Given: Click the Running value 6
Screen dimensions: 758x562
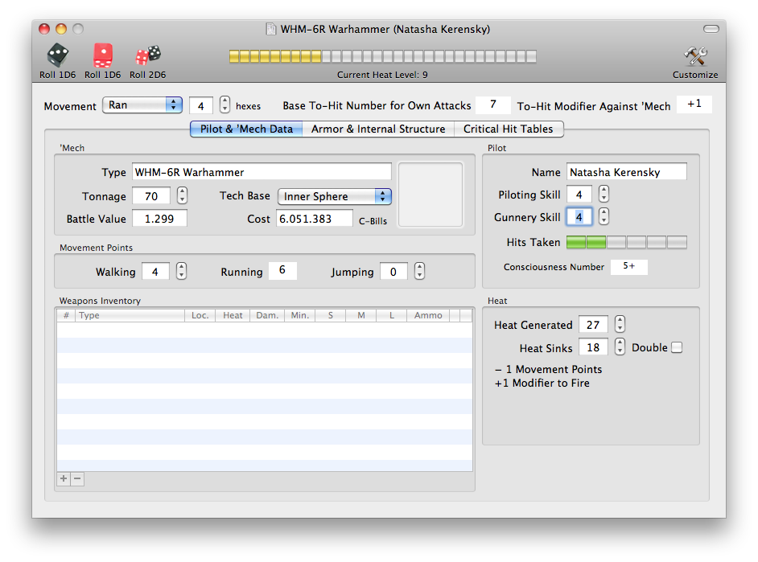Looking at the screenshot, I should tap(282, 270).
